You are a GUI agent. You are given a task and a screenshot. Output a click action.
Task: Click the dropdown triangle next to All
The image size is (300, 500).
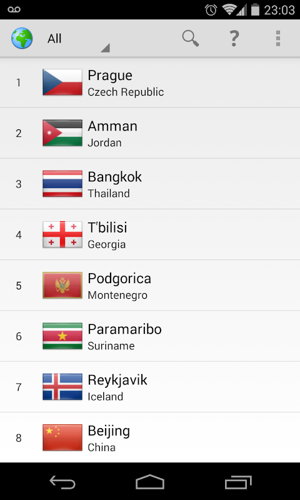(x=106, y=48)
